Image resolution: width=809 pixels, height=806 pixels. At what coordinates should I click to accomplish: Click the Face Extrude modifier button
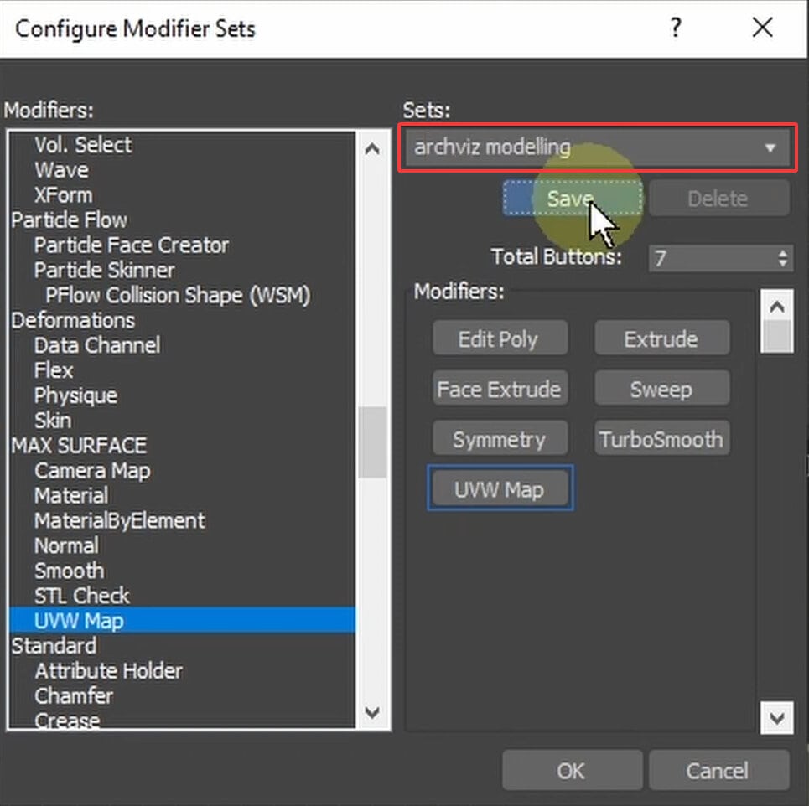500,388
